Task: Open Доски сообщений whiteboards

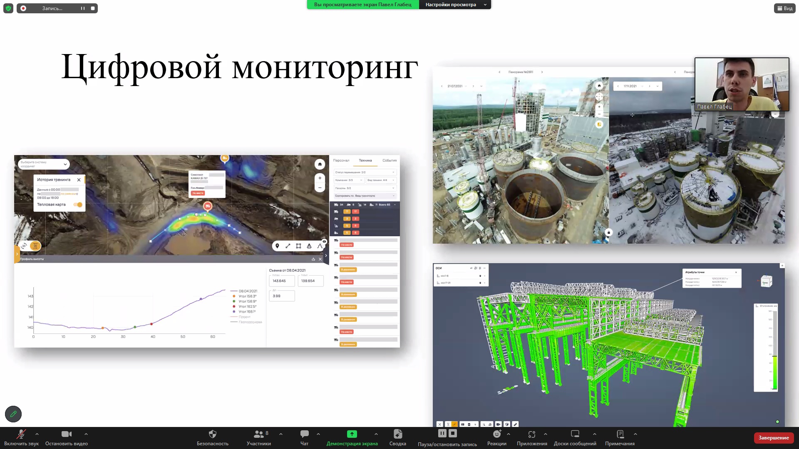Action: (575, 438)
